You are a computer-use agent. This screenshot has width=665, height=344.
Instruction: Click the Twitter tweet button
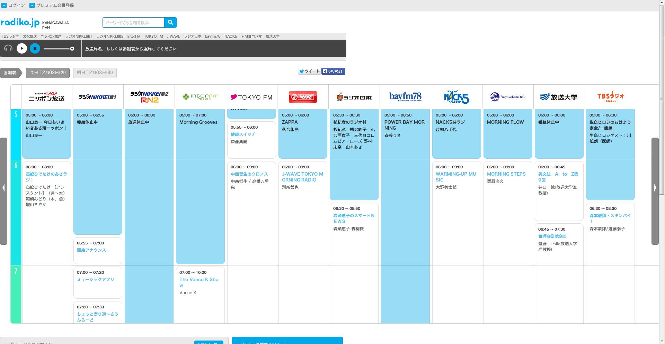coord(309,71)
